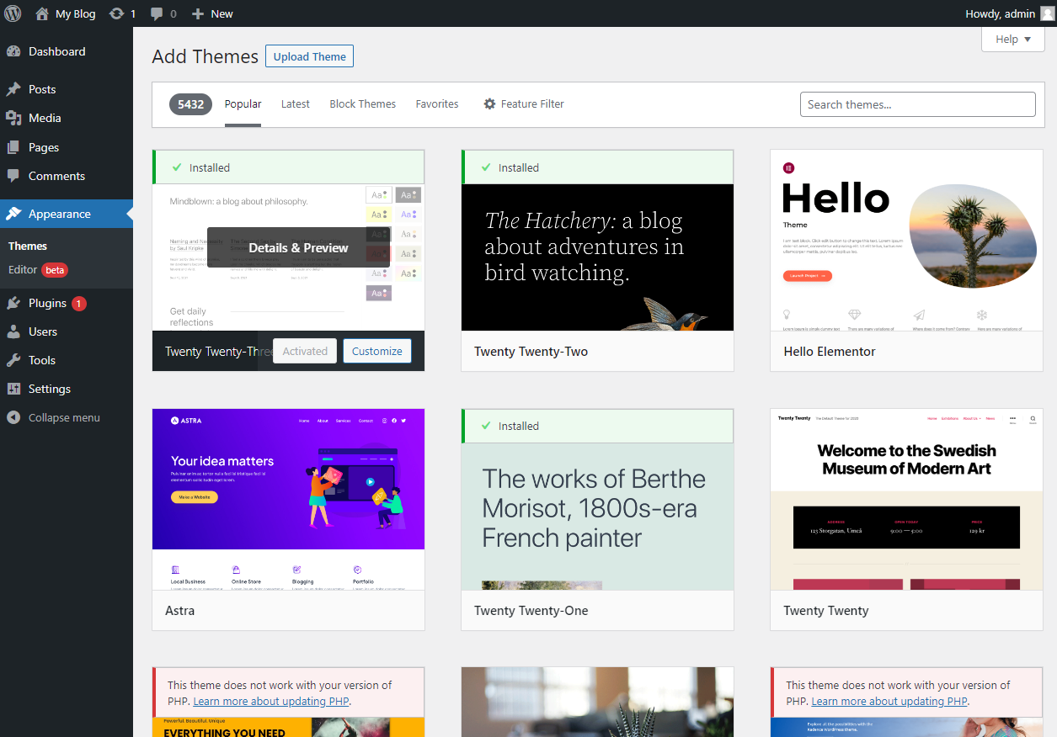Click the Customize button on Twenty Twenty-Three

coord(377,351)
